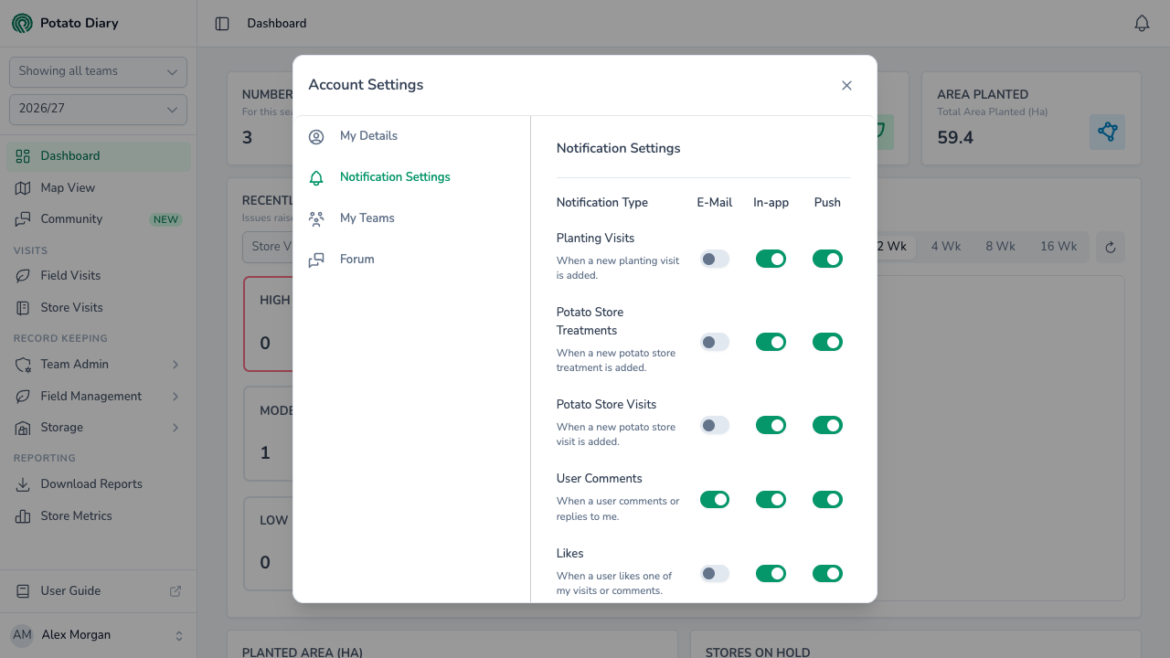Click the My Details person icon

[x=316, y=136]
